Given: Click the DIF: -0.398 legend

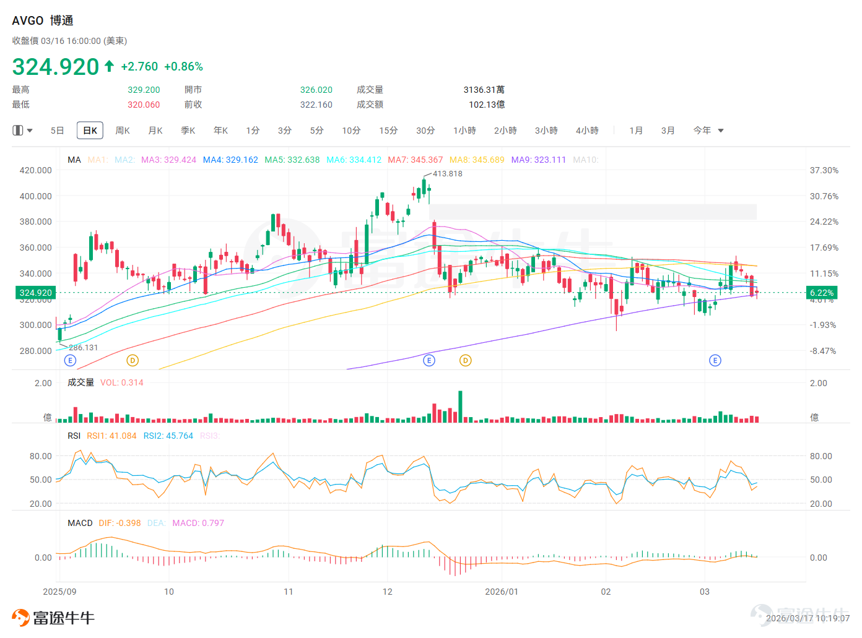Looking at the screenshot, I should [120, 523].
